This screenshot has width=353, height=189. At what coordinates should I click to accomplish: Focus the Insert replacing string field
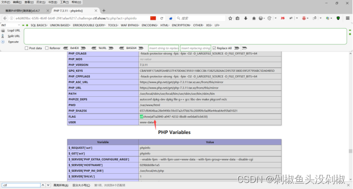(196, 48)
